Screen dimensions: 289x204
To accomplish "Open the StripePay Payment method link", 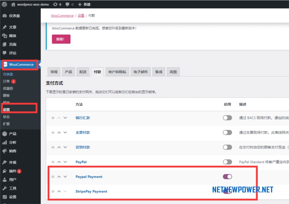I will click(92, 191).
